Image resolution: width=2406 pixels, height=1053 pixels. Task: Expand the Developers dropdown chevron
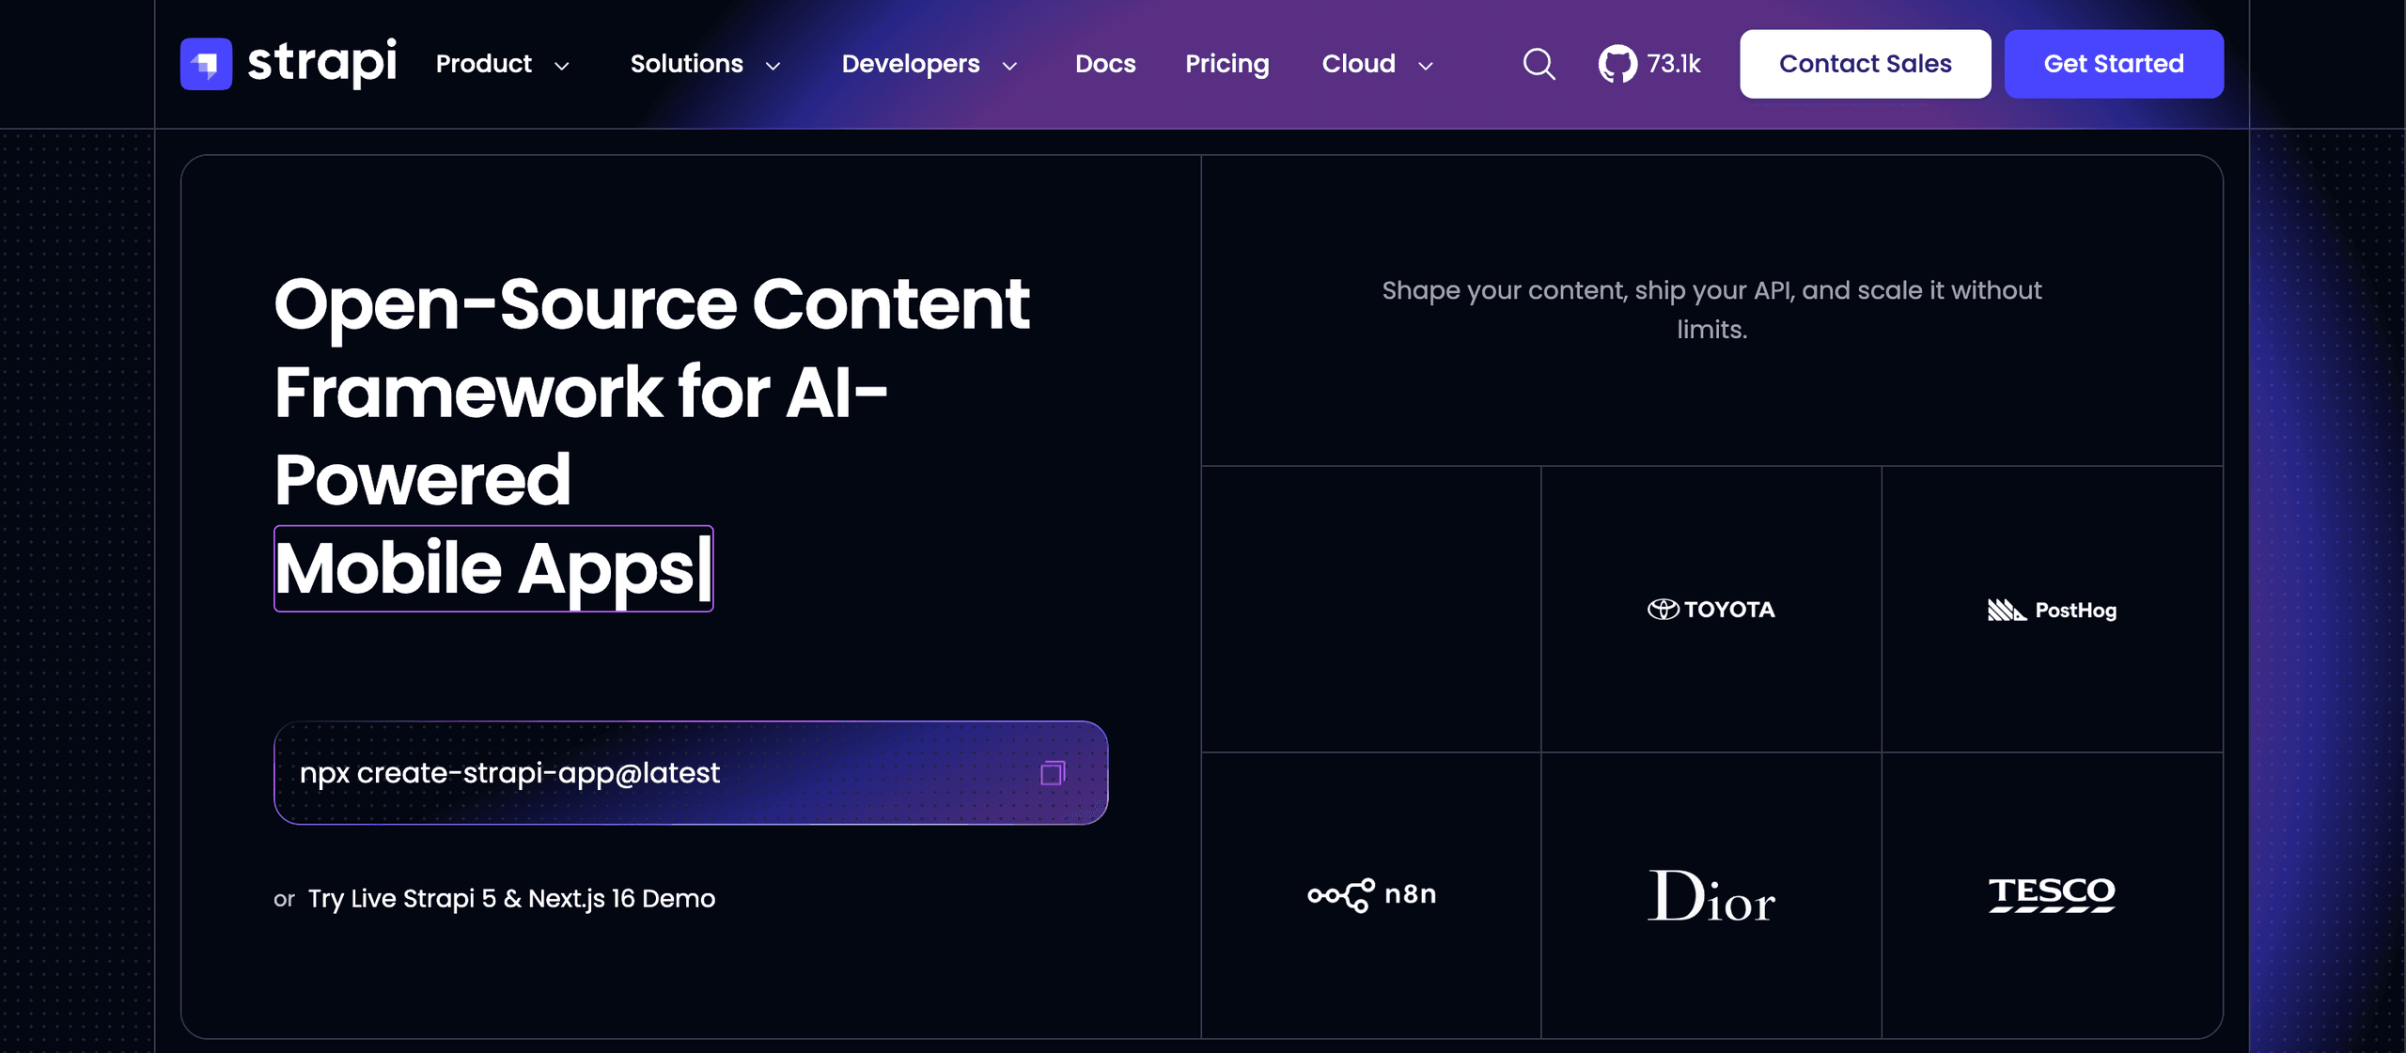(x=1010, y=66)
